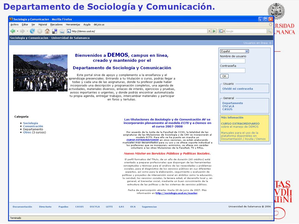Open the Sociología category link
This screenshot has width=299, height=224.
[x=31, y=123]
